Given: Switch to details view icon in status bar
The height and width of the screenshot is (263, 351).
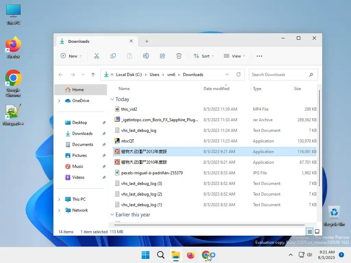Looking at the screenshot, I should [310, 232].
